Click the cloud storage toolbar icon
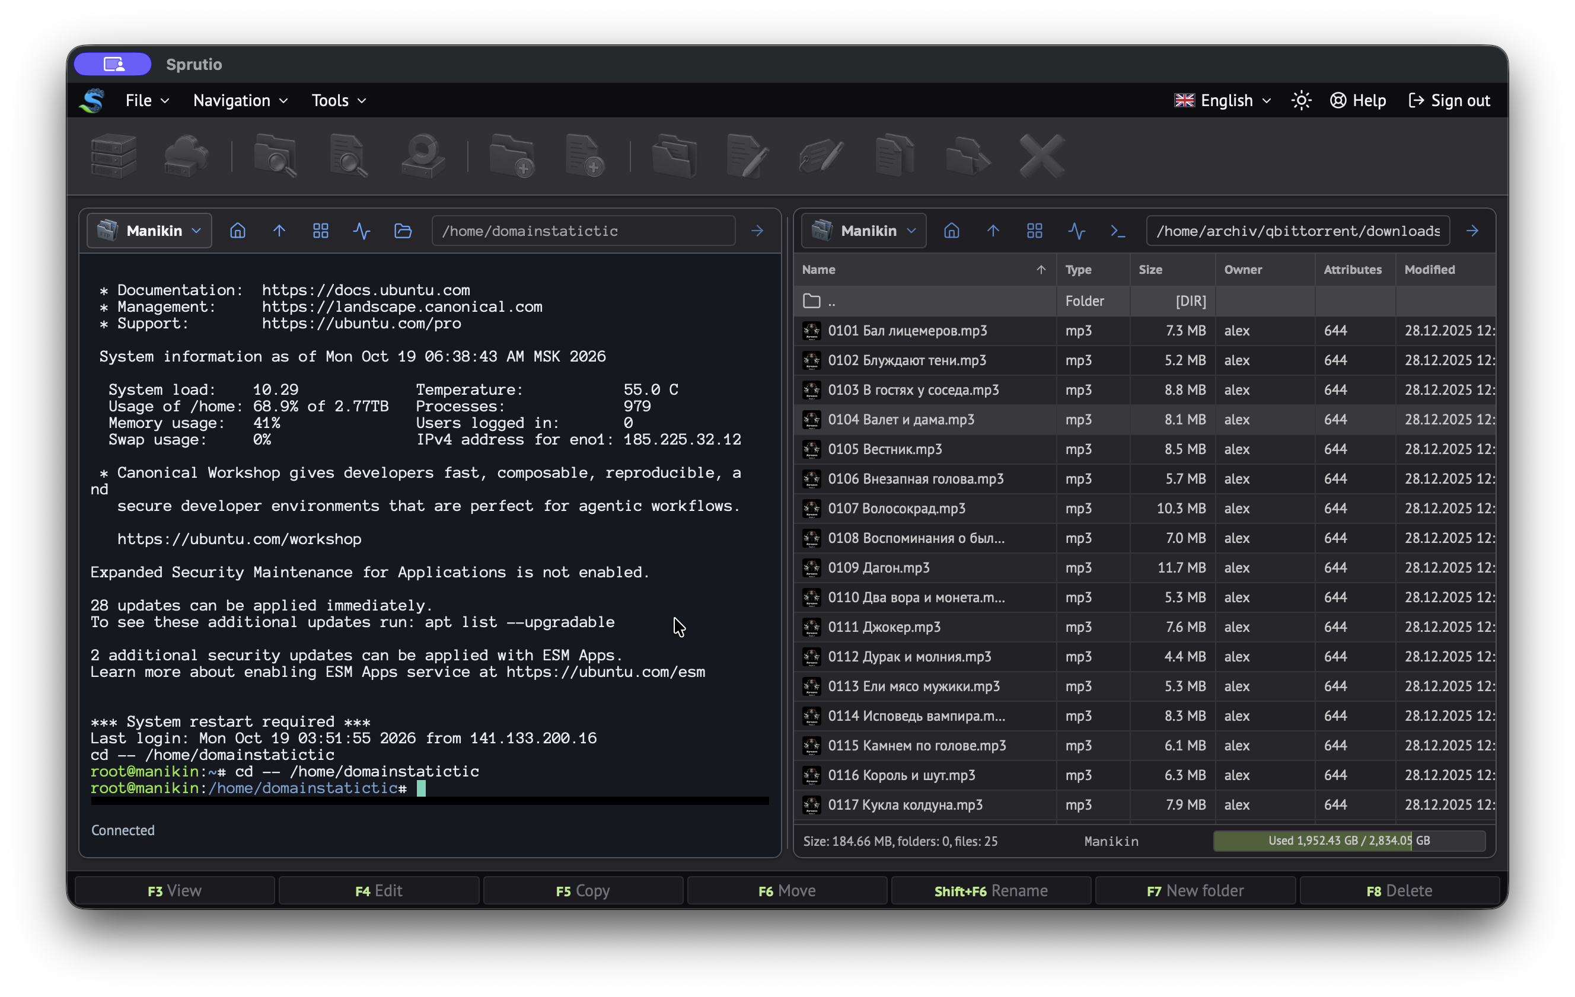 pyautogui.click(x=186, y=156)
